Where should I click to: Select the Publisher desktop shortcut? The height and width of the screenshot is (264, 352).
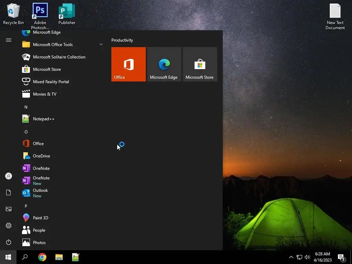pos(67,14)
